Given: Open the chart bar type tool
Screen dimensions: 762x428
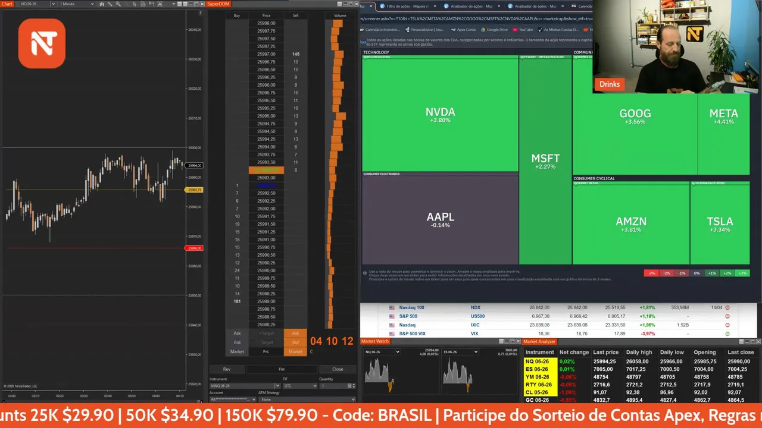Looking at the screenshot, I should [x=102, y=4].
